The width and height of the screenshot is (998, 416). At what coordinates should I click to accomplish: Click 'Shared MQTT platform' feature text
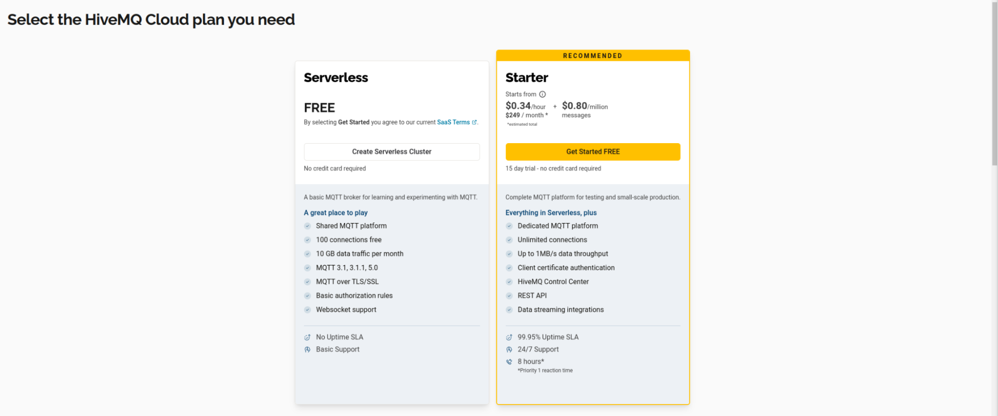point(351,226)
